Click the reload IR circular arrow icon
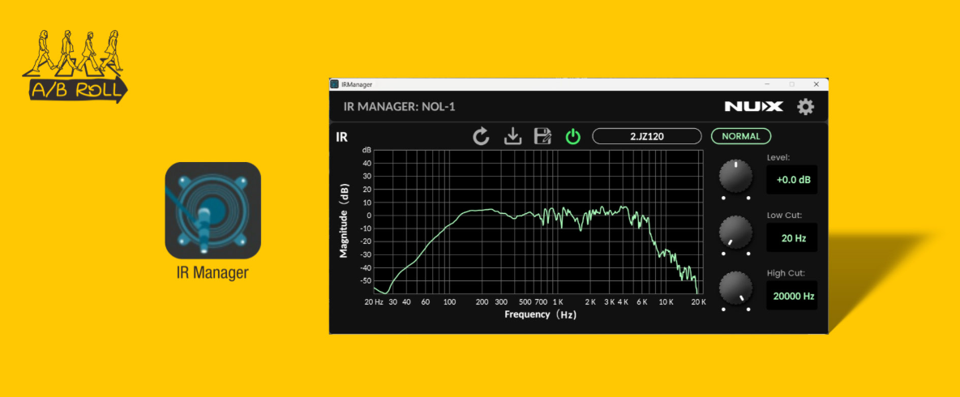 pos(482,136)
